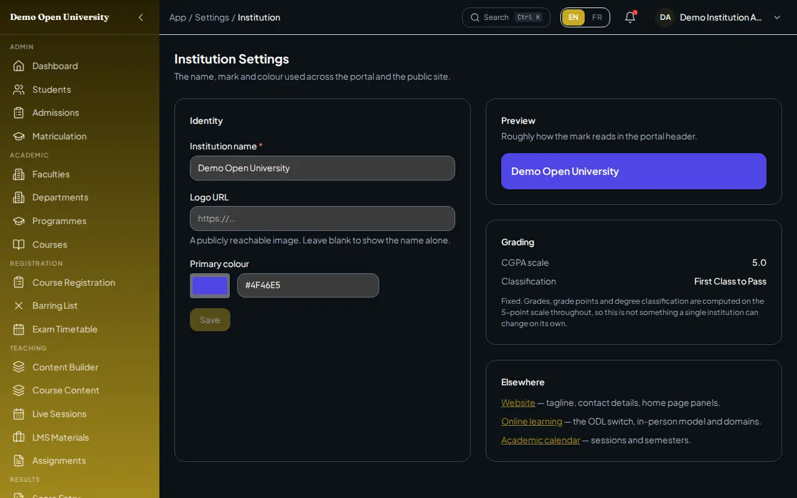Click the Logo URL field

click(x=323, y=218)
